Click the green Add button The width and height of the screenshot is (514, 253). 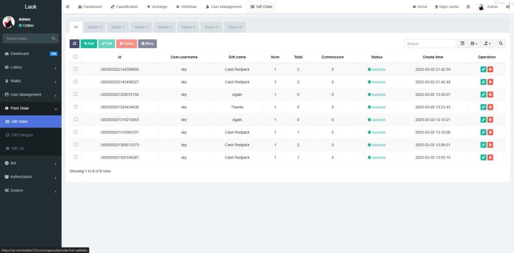pos(89,44)
